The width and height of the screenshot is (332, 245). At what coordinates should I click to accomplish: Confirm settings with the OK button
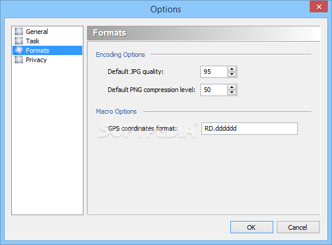point(251,227)
